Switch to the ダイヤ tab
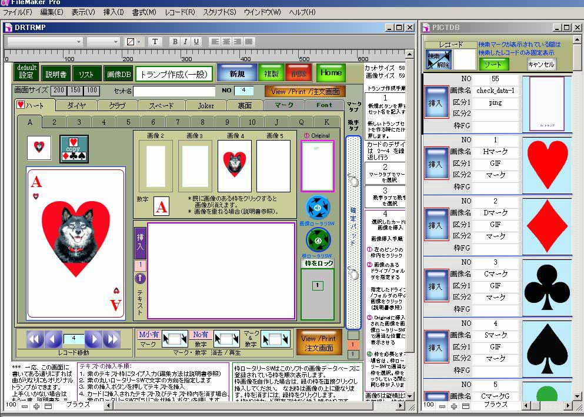 click(x=76, y=105)
